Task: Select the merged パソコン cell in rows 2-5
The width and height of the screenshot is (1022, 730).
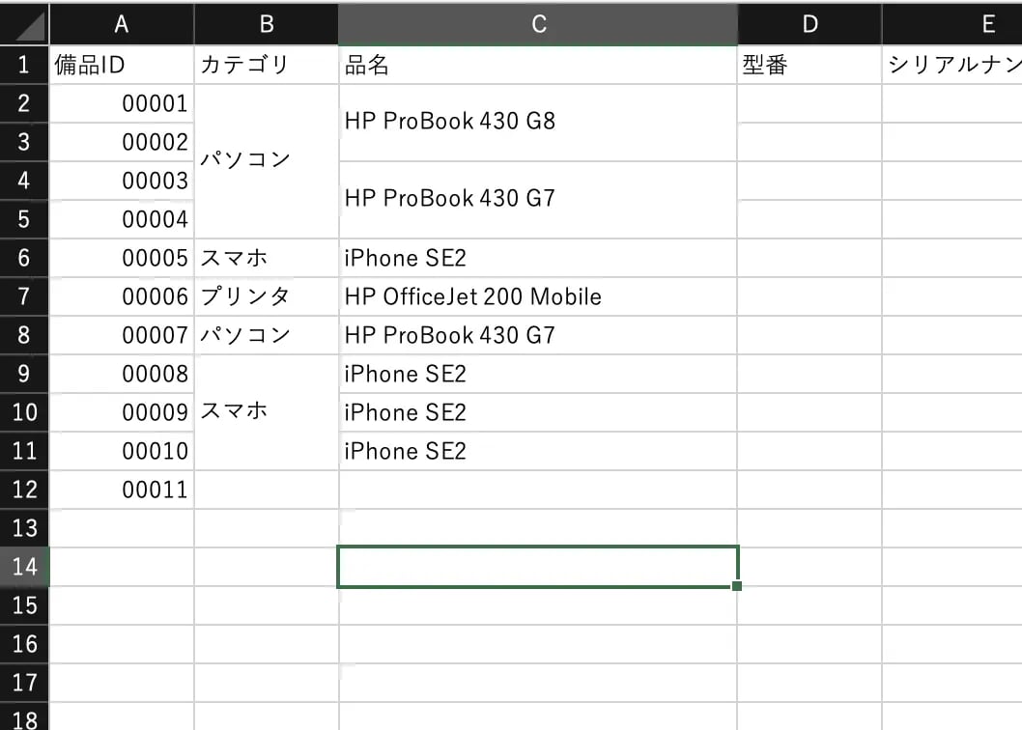Action: coord(267,161)
